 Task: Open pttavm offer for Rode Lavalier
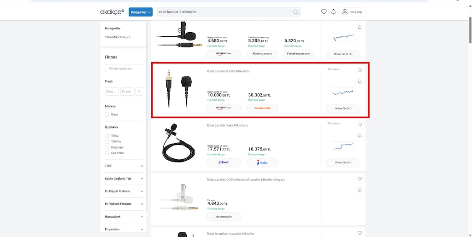coord(224,162)
